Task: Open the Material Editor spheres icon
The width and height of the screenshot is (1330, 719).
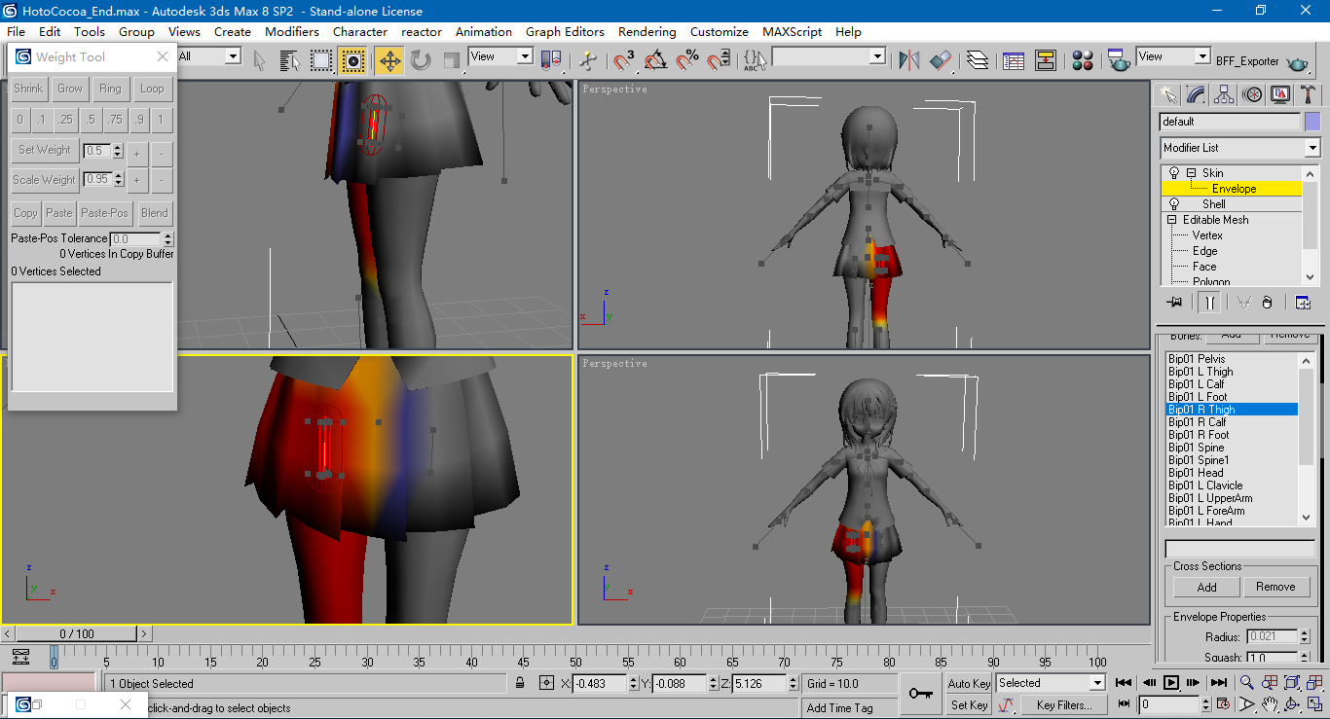Action: click(x=1083, y=61)
